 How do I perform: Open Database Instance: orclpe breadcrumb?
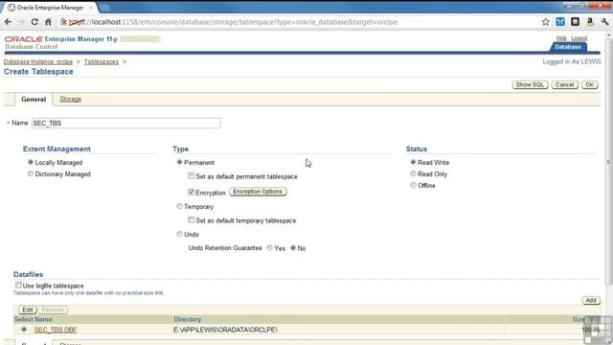[38, 61]
